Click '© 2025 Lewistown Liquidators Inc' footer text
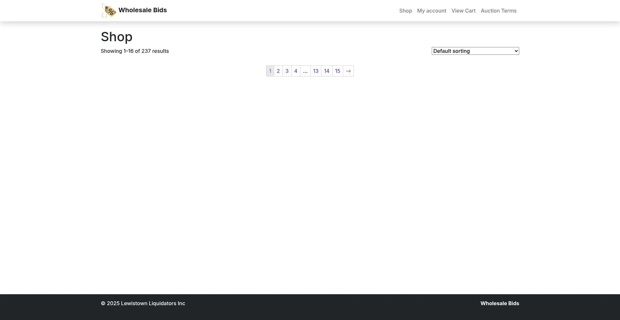 click(x=143, y=303)
